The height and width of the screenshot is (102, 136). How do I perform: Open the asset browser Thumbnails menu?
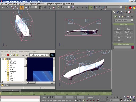pos(13,52)
